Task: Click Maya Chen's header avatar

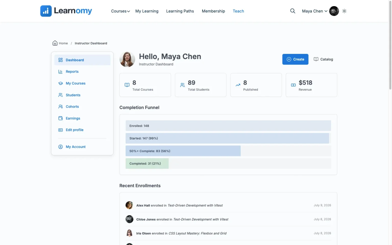Action: (x=334, y=11)
